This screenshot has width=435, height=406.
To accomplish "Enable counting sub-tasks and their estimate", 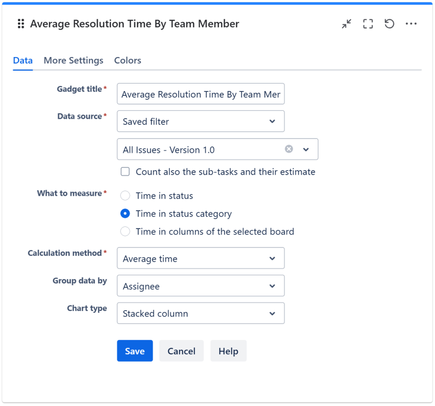I will (x=125, y=172).
